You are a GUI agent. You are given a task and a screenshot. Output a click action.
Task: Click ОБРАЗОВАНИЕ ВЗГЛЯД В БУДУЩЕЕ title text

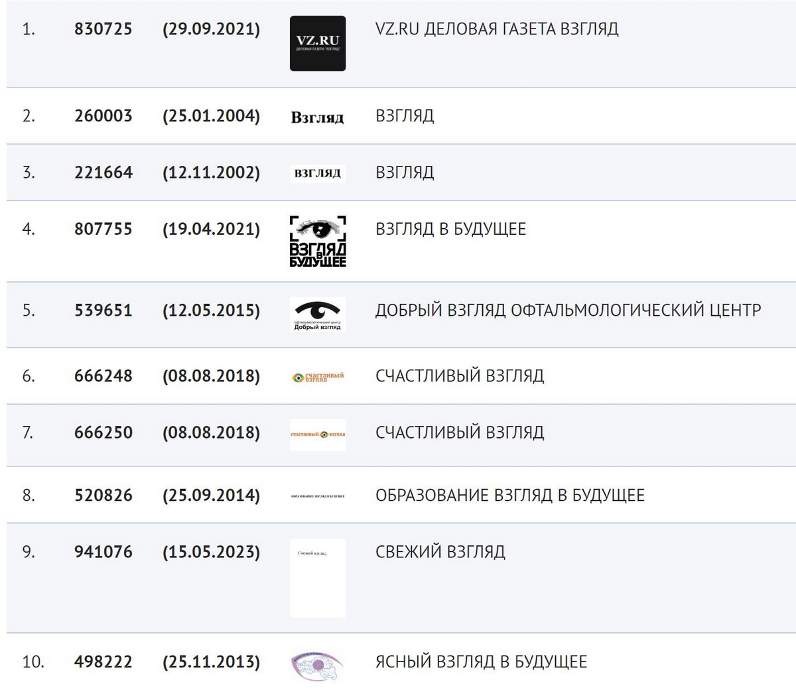(x=509, y=496)
